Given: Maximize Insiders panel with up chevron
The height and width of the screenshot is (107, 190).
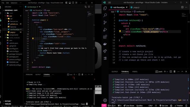Looking at the screenshot, I should point(182,72).
